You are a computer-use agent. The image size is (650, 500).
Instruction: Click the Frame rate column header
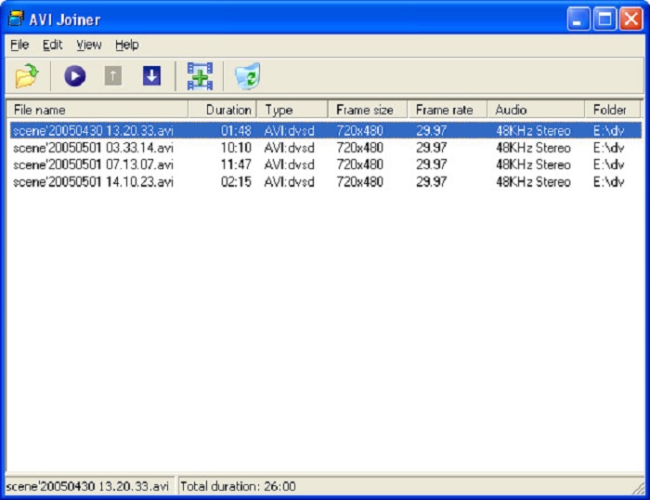pos(447,110)
